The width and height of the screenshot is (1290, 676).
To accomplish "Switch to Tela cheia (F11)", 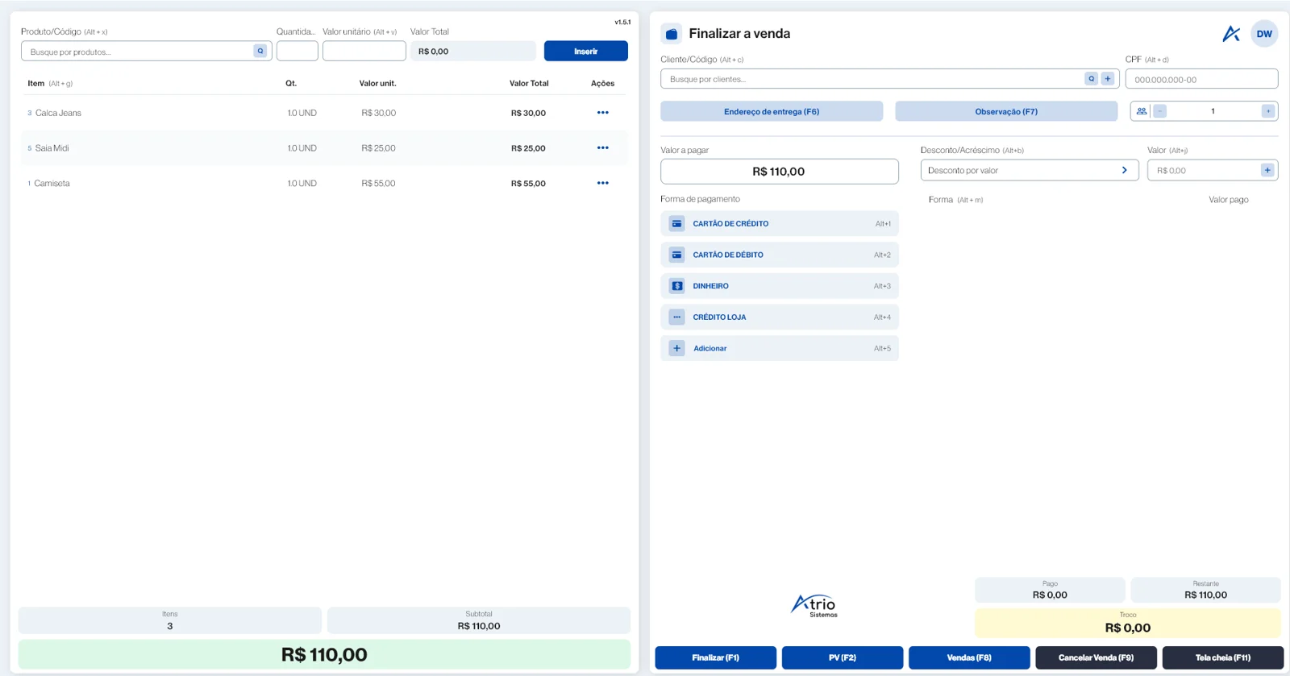I will 1223,657.
